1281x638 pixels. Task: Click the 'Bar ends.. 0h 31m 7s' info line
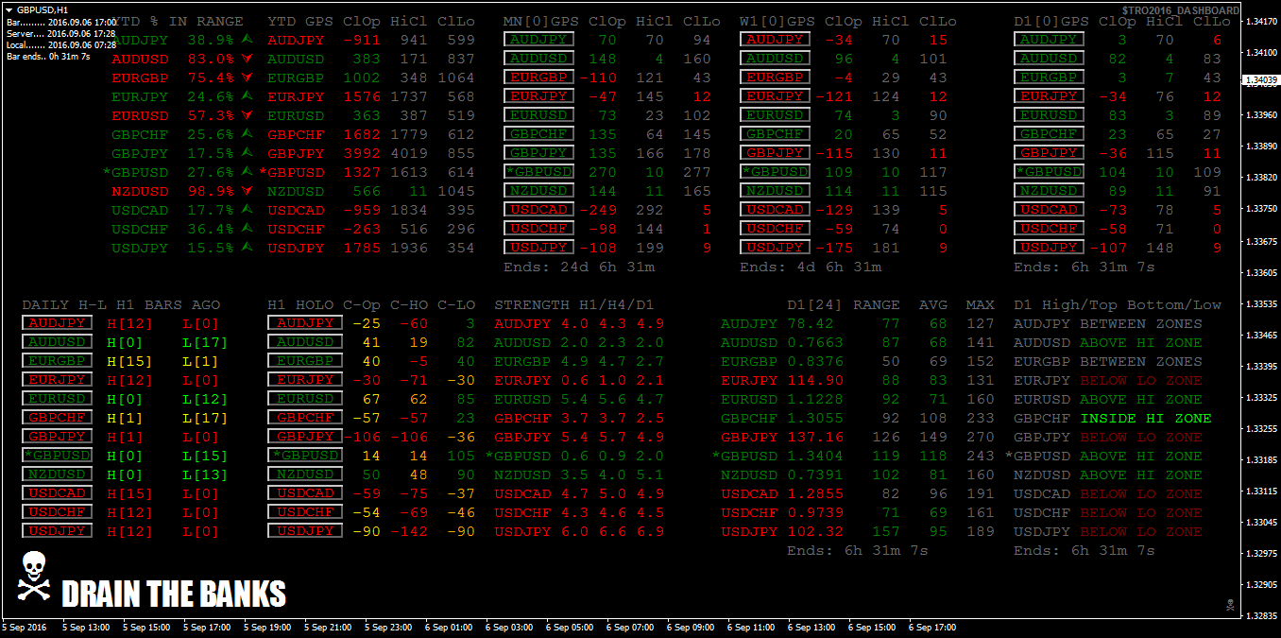coord(48,57)
